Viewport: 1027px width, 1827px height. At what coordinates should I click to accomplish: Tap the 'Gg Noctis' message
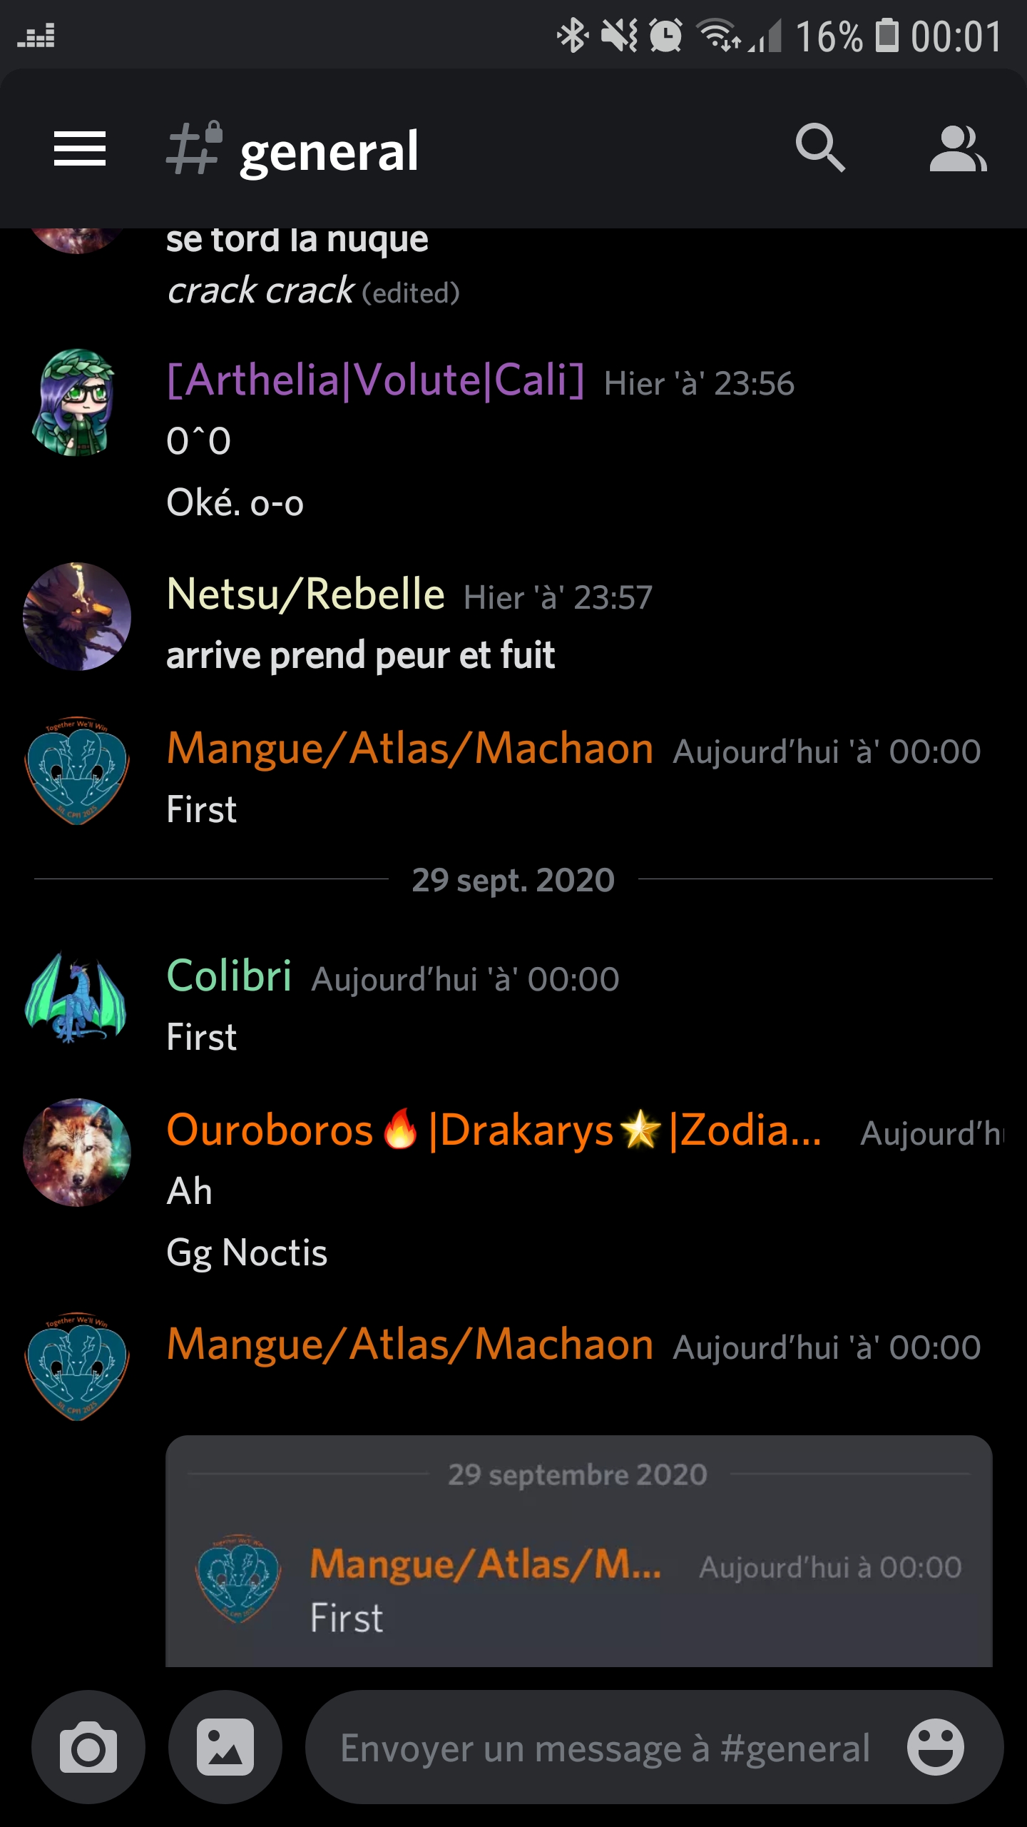tap(247, 1252)
